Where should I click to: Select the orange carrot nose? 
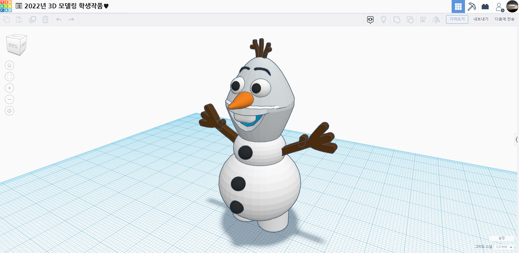[x=241, y=101]
